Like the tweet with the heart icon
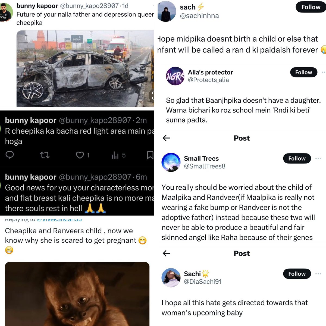The width and height of the screenshot is (326, 326). (80, 155)
